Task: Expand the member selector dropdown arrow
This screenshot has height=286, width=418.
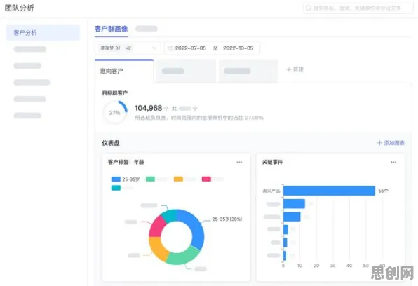Action: point(154,48)
